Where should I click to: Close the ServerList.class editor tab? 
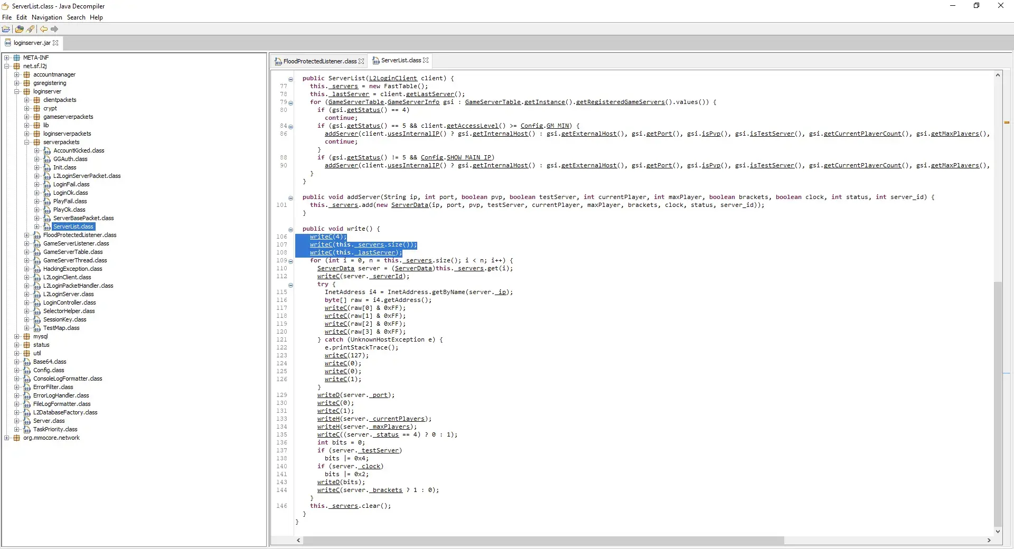click(426, 60)
